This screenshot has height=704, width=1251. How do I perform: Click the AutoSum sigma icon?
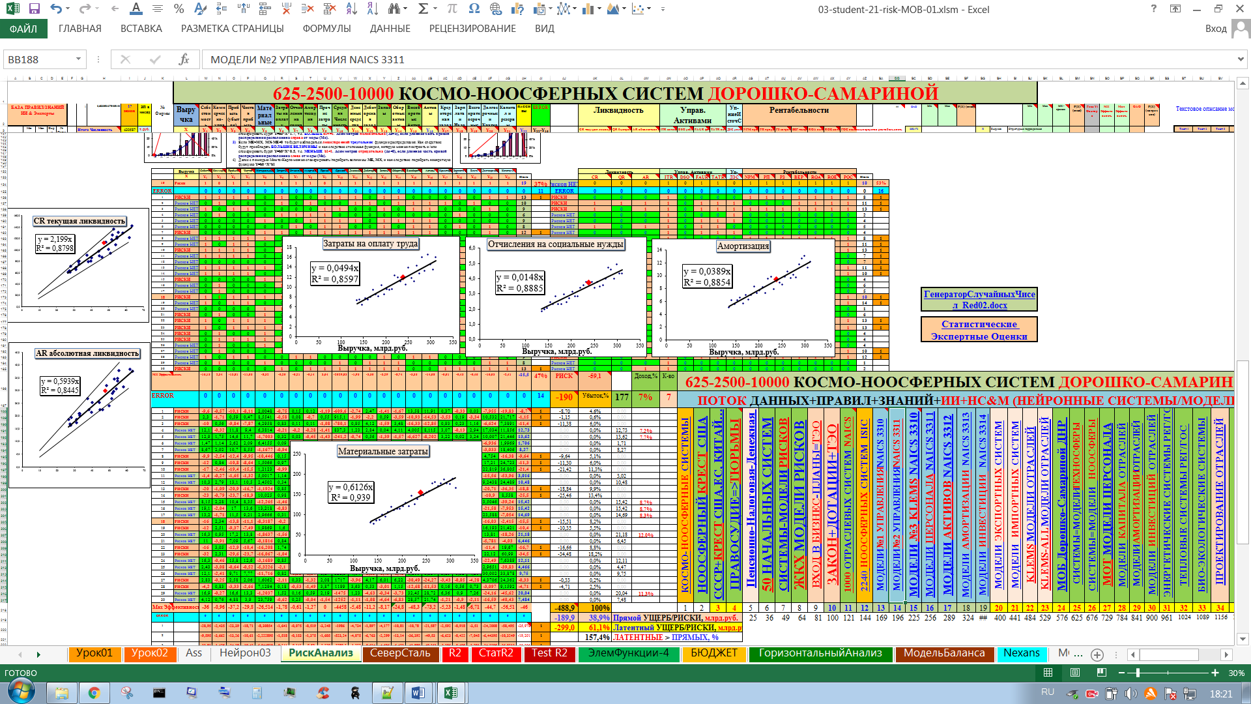(423, 9)
